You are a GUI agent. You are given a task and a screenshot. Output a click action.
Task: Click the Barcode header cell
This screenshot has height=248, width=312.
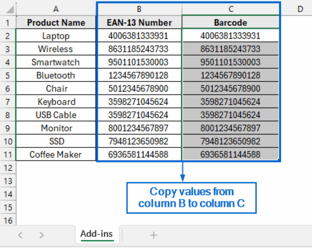tap(230, 22)
